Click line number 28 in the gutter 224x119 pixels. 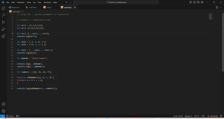12,89
